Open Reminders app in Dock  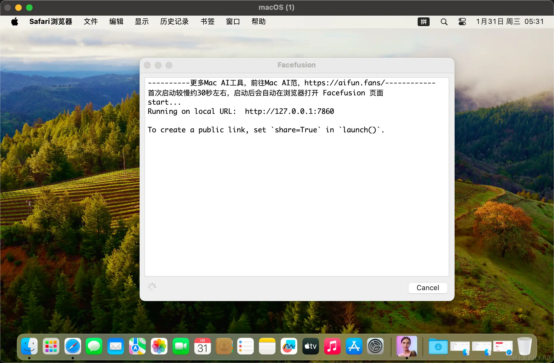(245, 346)
